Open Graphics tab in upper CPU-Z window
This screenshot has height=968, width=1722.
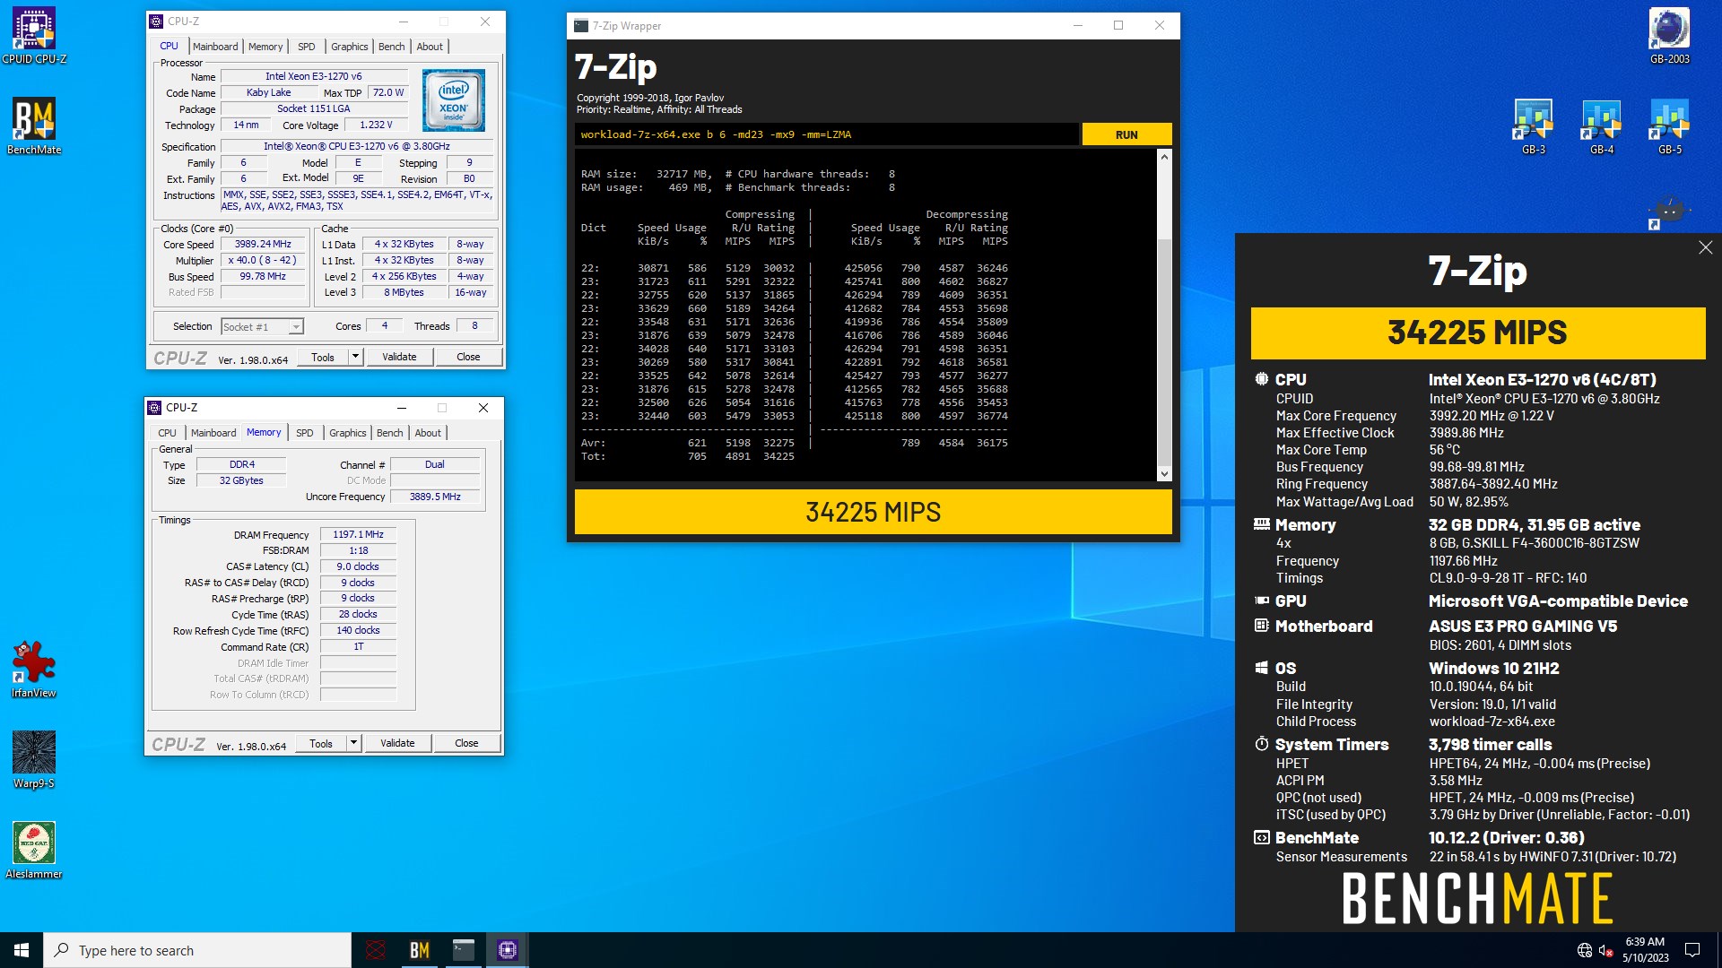tap(349, 47)
